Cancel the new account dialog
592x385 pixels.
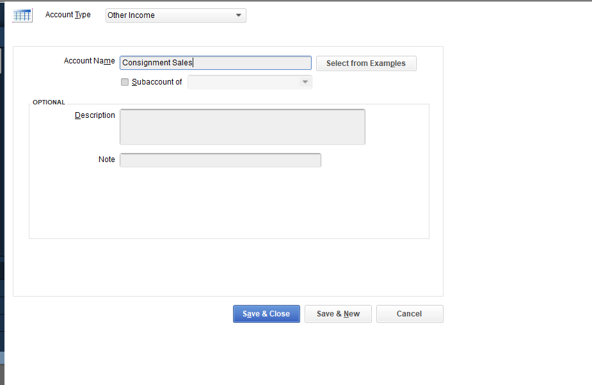pyautogui.click(x=410, y=314)
